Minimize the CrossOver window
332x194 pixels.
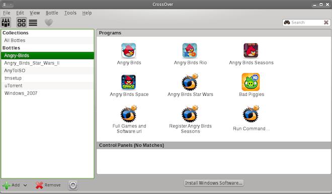[314, 5]
